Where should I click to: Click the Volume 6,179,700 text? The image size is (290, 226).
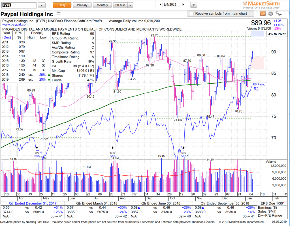(x=259, y=29)
